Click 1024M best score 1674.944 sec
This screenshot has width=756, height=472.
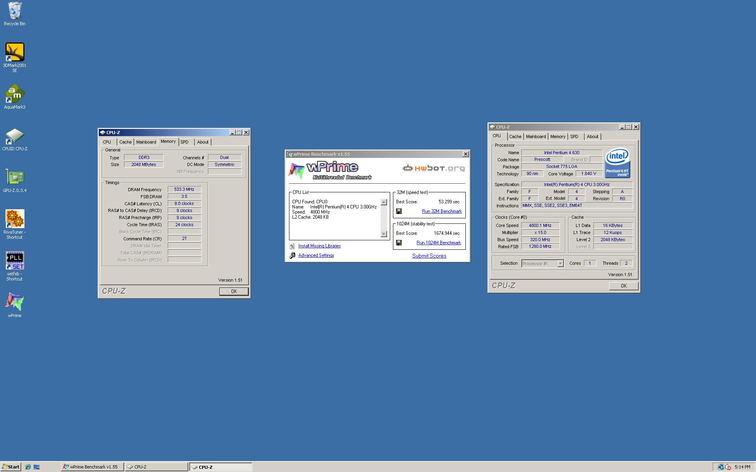tap(447, 234)
